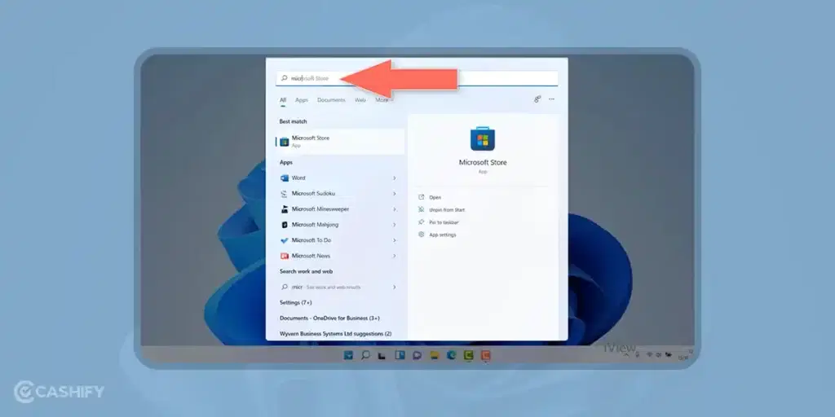This screenshot has width=835, height=417.
Task: Expand the 'micr' web search chevron
Action: coord(395,288)
